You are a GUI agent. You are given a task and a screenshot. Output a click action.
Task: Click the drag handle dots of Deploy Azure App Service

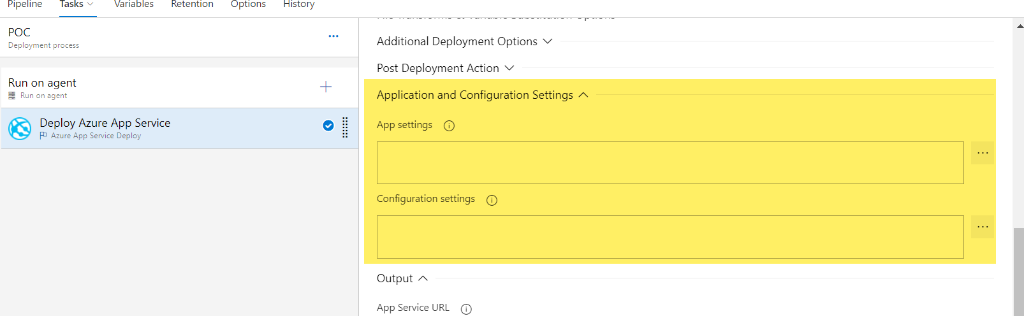click(345, 127)
